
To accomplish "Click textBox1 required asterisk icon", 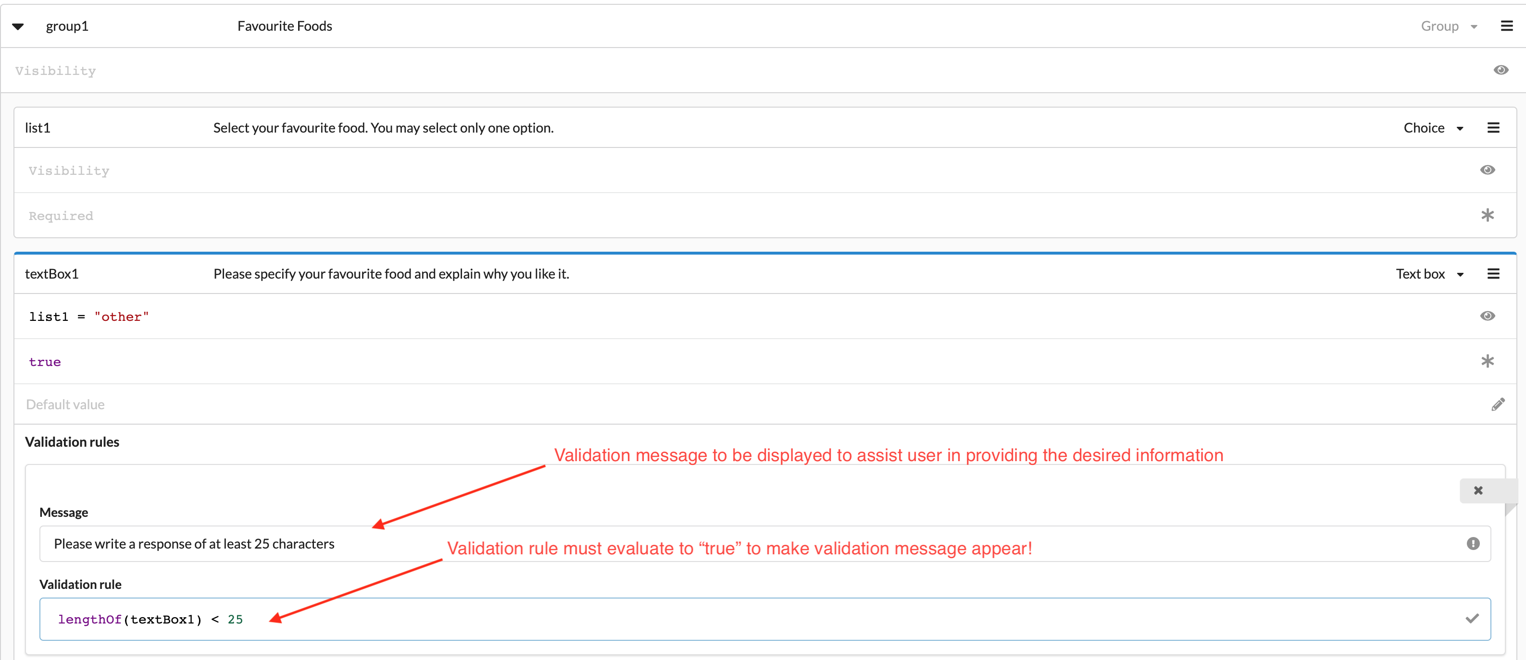I will [1487, 361].
